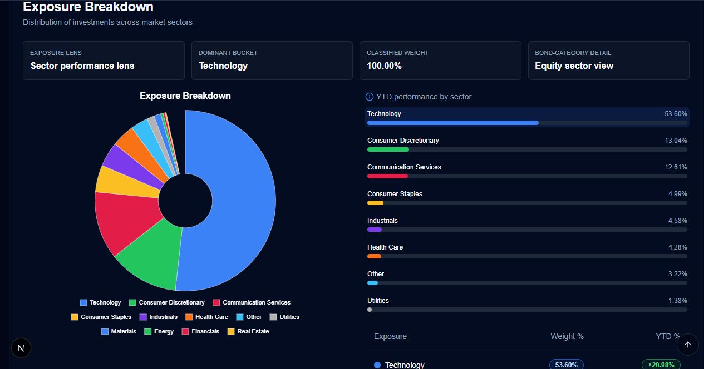
Task: Click the YTD performance by sector heading
Action: coord(424,97)
